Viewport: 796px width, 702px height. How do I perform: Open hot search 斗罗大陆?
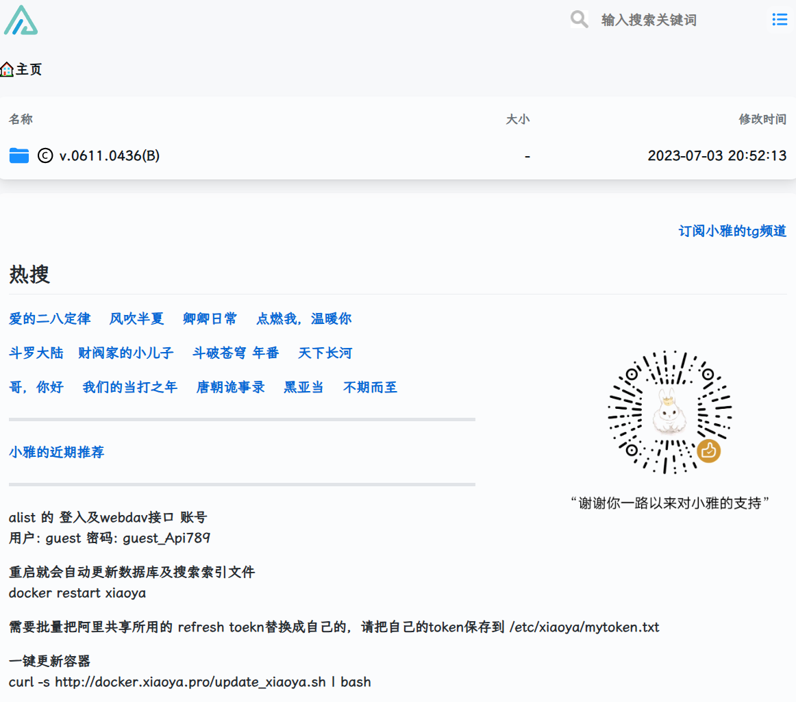(x=36, y=353)
